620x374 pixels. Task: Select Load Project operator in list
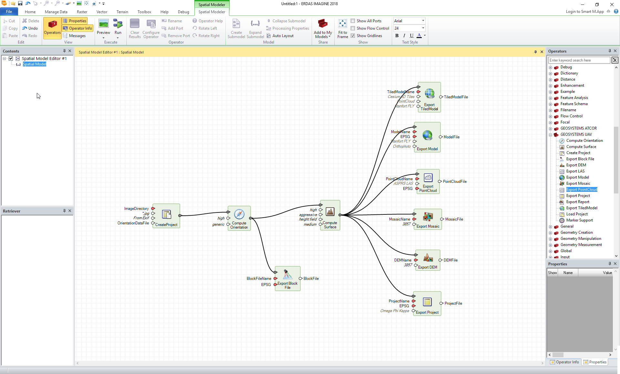pyautogui.click(x=577, y=214)
